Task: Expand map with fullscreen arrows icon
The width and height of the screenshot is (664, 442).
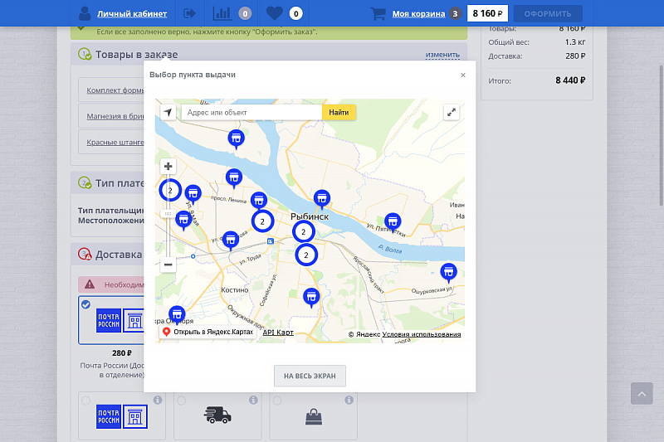Action: 452,112
